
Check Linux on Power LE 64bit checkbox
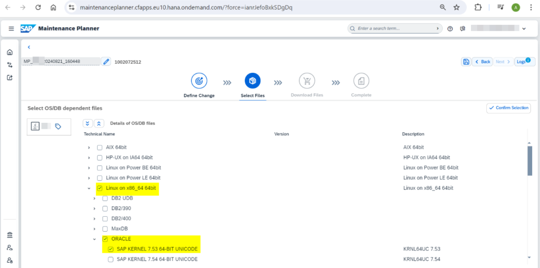tap(100, 178)
